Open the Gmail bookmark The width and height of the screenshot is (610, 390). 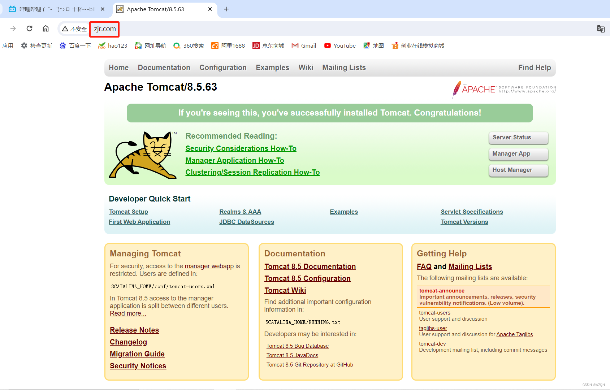pyautogui.click(x=304, y=45)
